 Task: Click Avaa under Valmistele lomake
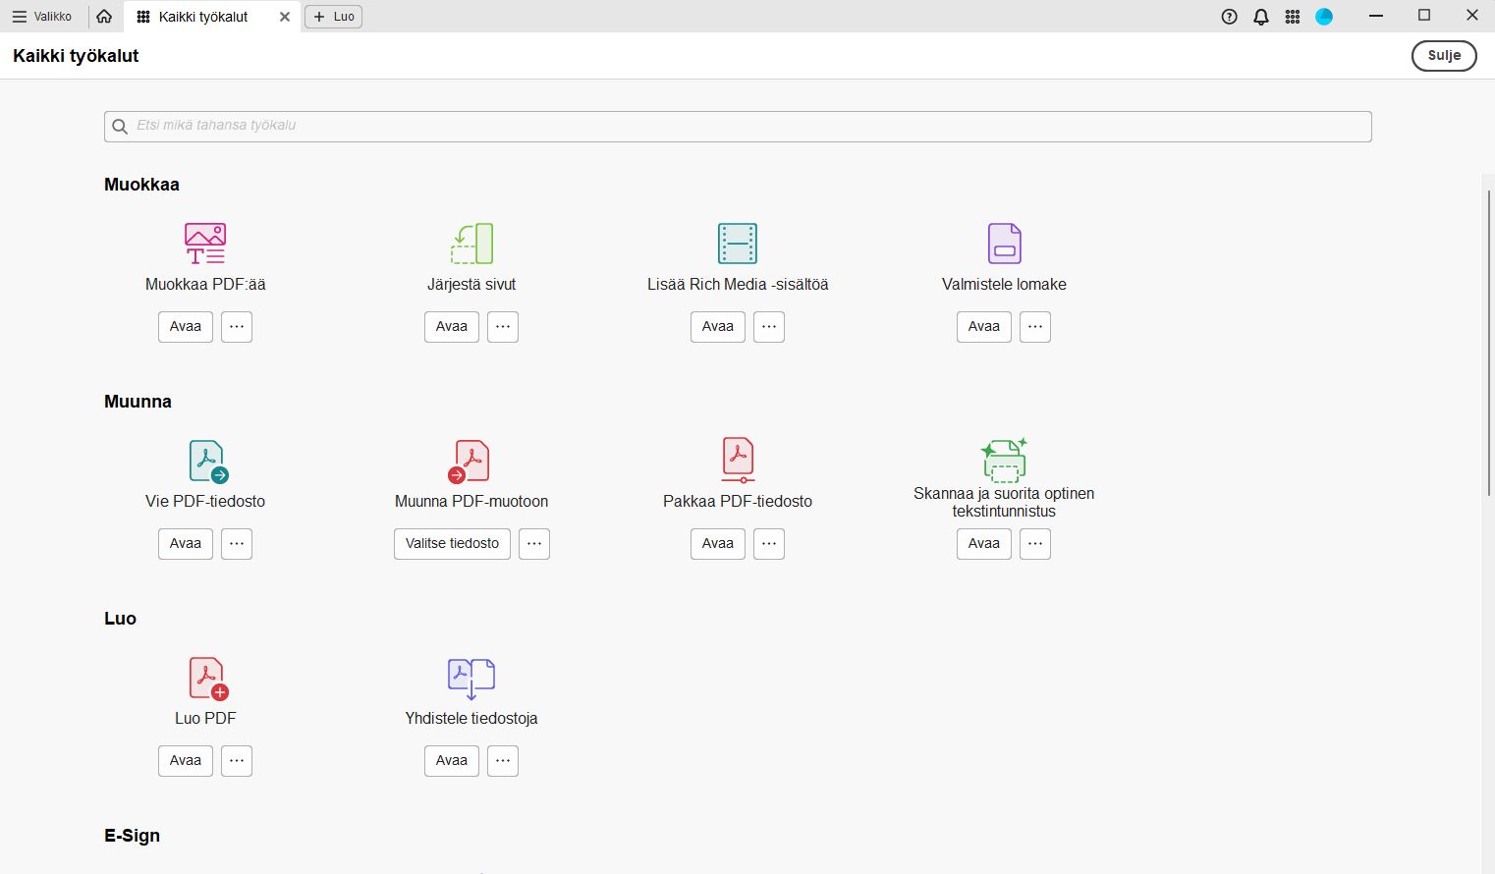(x=984, y=327)
